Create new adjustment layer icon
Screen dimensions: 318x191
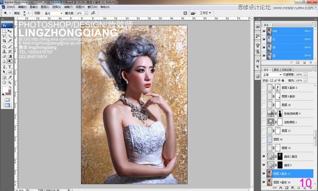click(293, 188)
